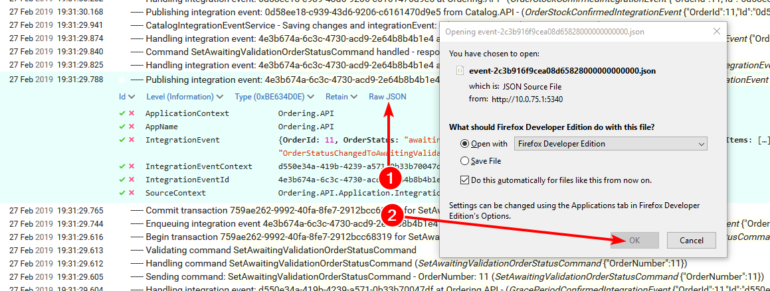The width and height of the screenshot is (770, 291).
Task: Expand the Type (0xBE634D0E) dropdown
Action: click(274, 97)
